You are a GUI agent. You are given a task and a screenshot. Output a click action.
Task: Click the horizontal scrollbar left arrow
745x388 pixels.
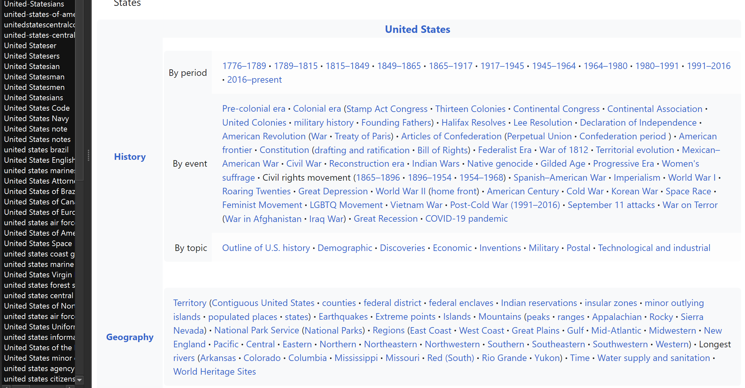point(6,386)
